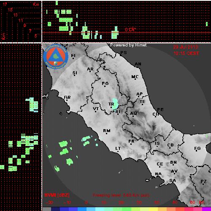Click the "60" dBZ scale value
The height and width of the screenshot is (211, 211).
coord(192,203)
